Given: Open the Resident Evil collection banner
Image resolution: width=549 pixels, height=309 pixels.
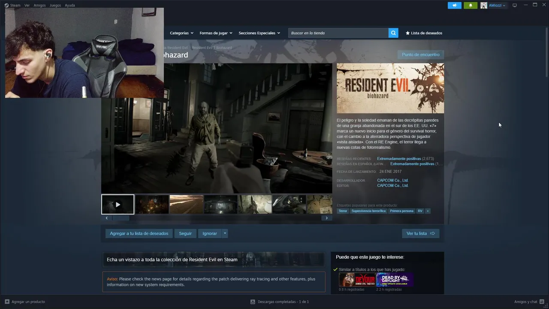Looking at the screenshot, I should click(214, 259).
